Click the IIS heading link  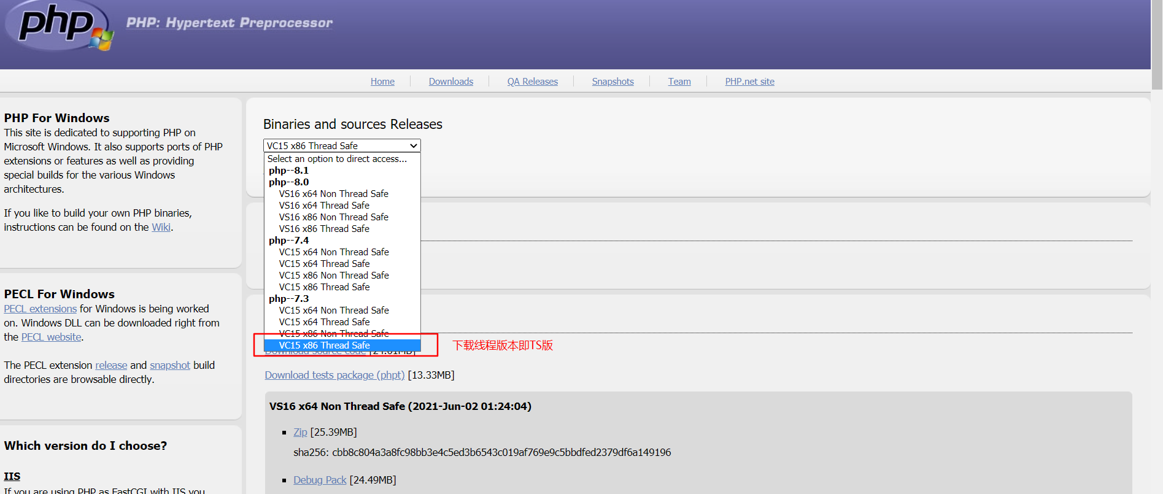pos(12,476)
